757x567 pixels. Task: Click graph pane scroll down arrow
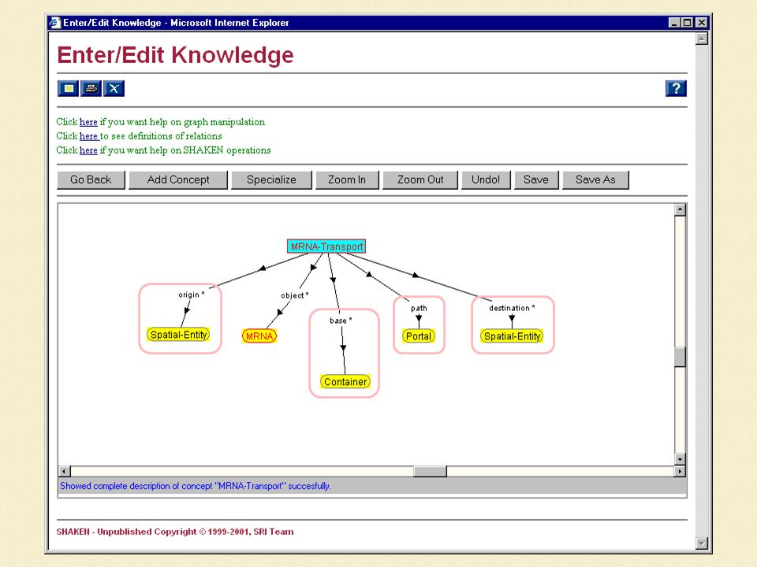click(x=680, y=459)
